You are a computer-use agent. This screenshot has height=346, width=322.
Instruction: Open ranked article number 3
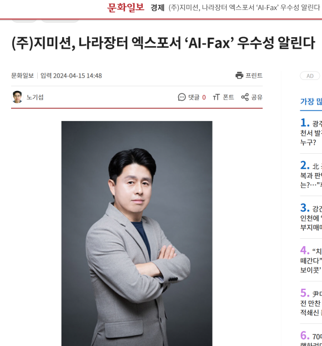(311, 217)
